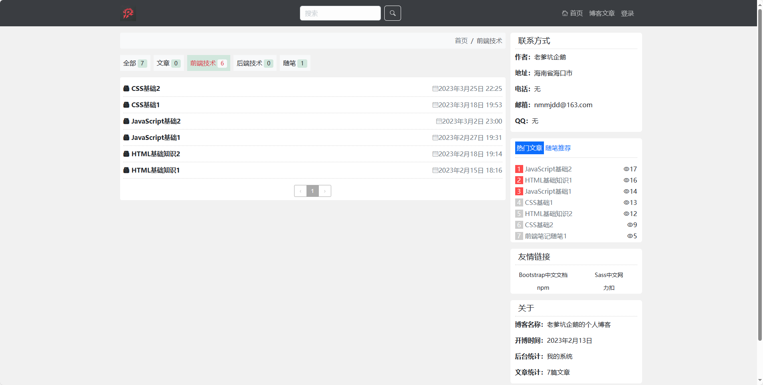This screenshot has height=385, width=763.
Task: Click book icon beside JavaScript基础2
Action: click(x=126, y=121)
